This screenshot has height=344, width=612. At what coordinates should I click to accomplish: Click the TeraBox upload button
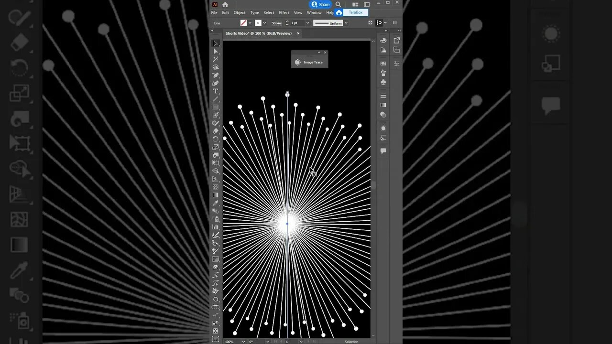[x=352, y=12]
